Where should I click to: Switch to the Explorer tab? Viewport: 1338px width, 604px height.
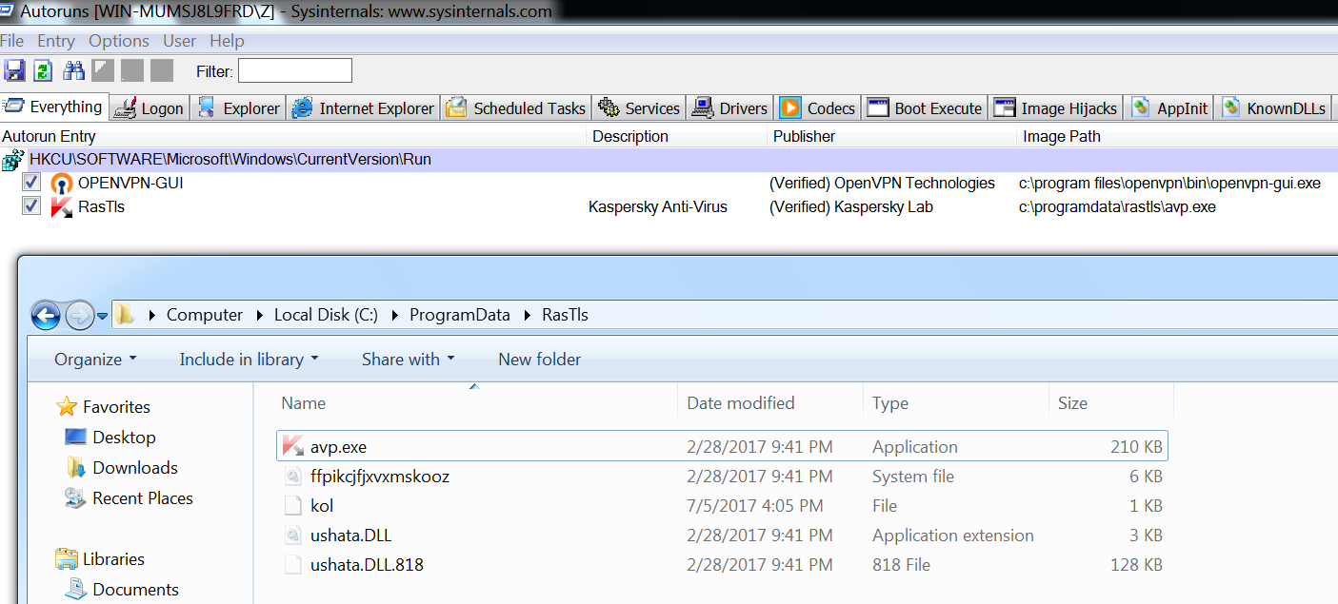click(239, 108)
